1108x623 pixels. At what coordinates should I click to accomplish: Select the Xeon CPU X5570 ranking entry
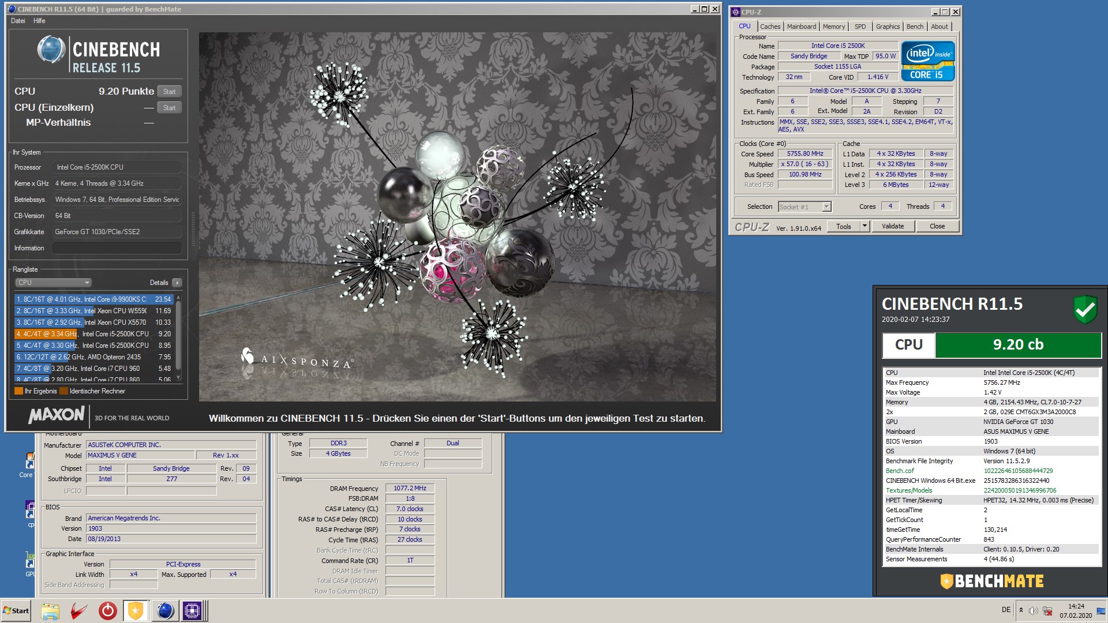[94, 322]
